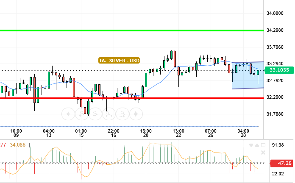The image size is (295, 183).
Task: Click the blue dashed line above the time axis
Action: (x=129, y=127)
